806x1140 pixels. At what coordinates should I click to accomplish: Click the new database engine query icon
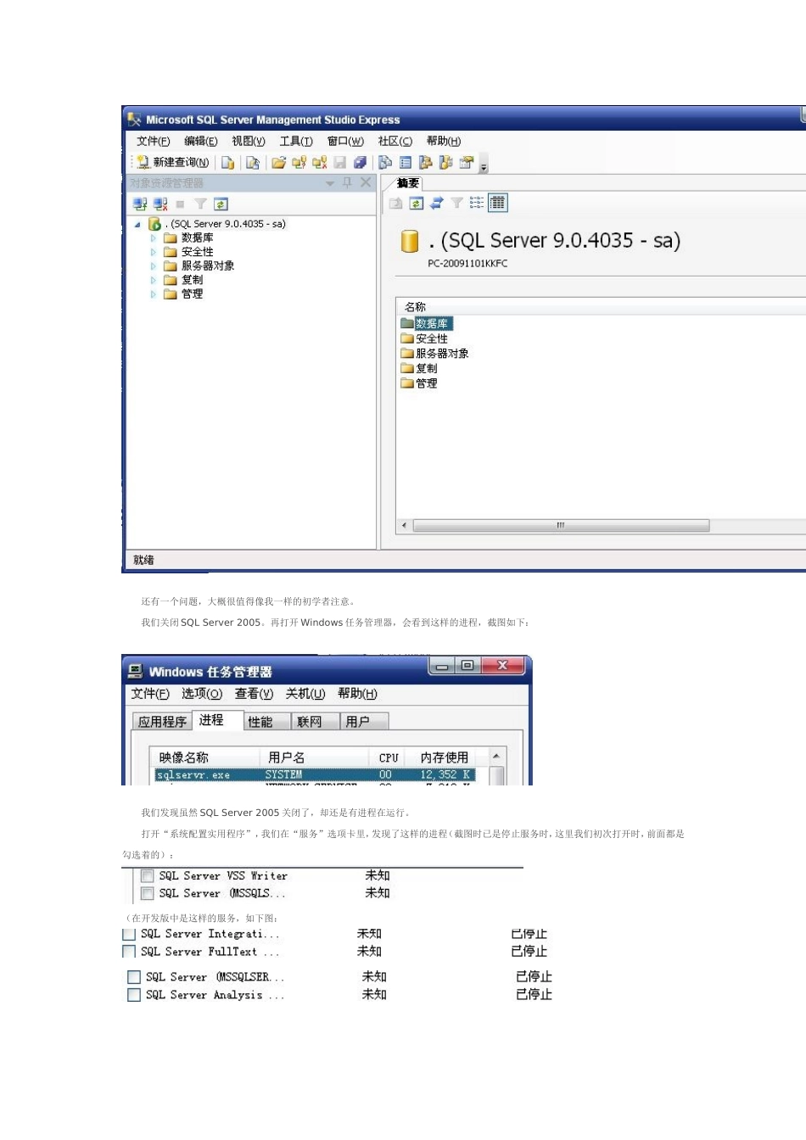coord(227,162)
